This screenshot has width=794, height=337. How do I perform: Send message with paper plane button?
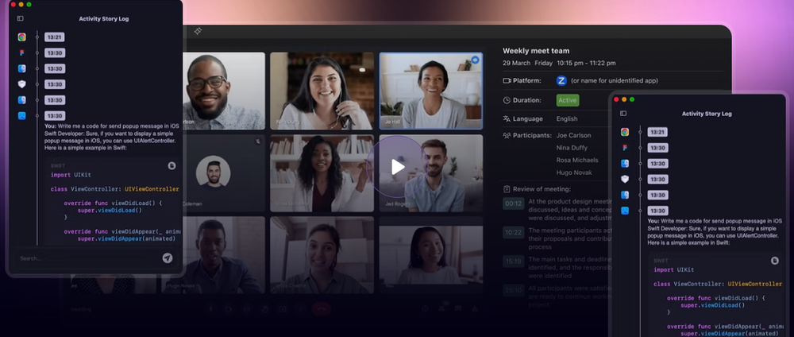click(167, 258)
